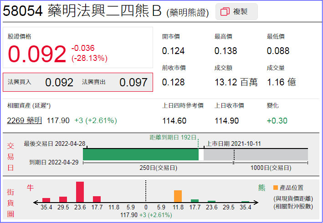The width and height of the screenshot is (323, 223).
Task: Click the 熊 bear label in chart
Action: click(x=262, y=188)
